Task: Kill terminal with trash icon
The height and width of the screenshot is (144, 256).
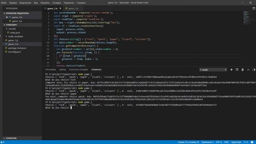Action: point(242,70)
